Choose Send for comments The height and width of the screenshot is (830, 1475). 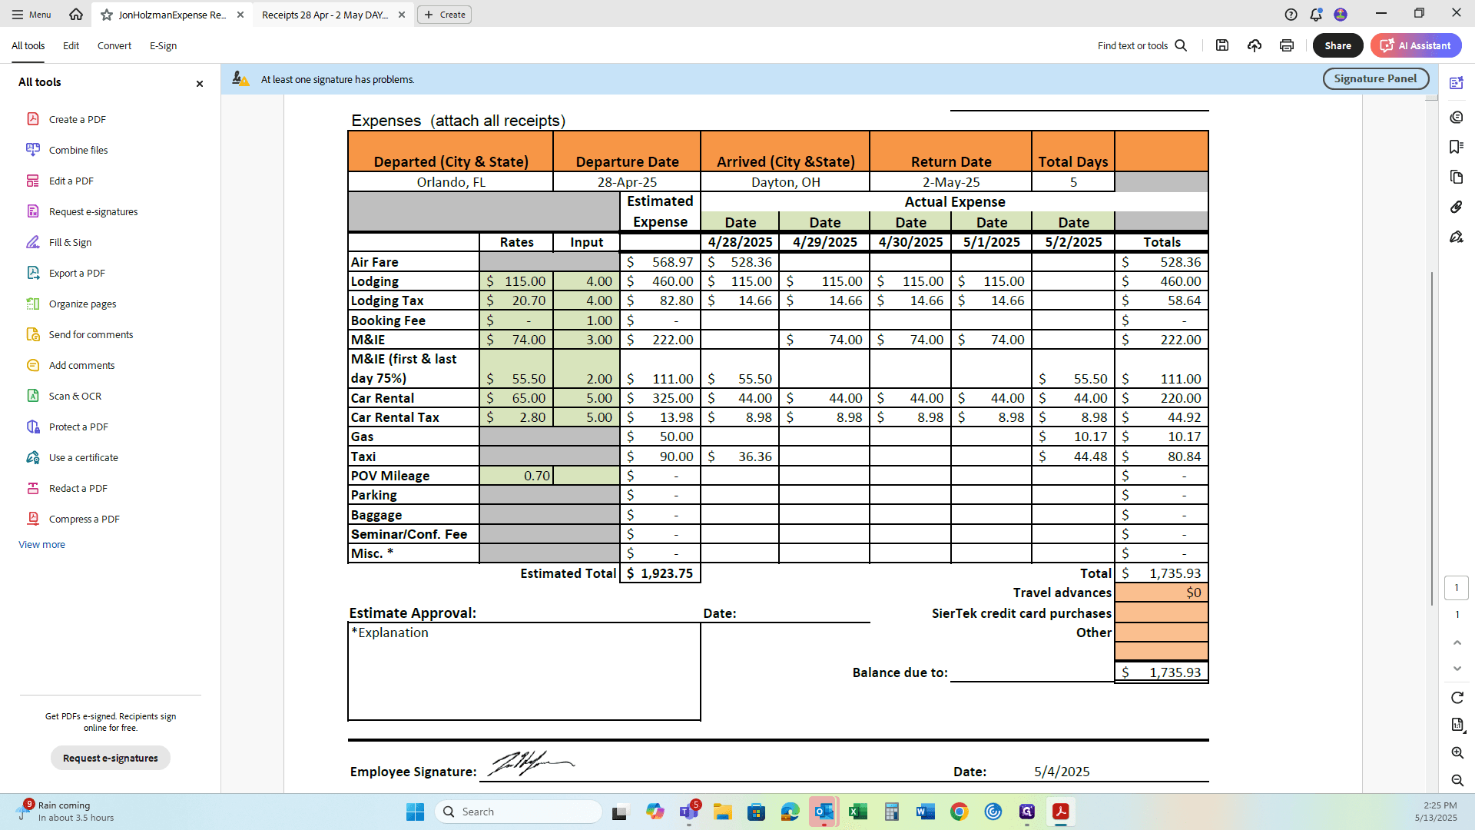(91, 334)
